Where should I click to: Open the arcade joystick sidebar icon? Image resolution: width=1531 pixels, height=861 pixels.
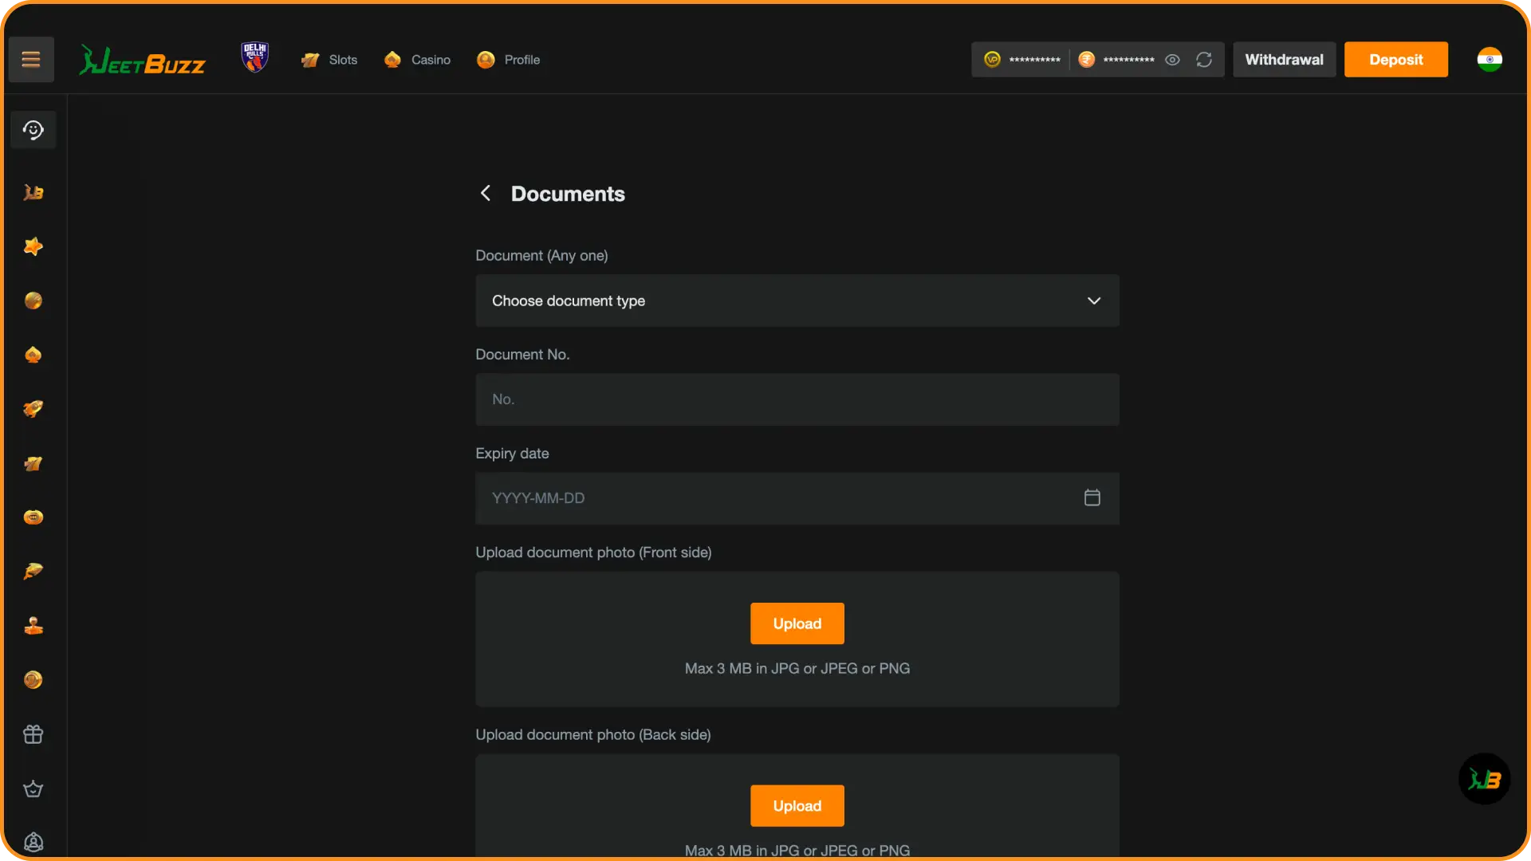(33, 626)
